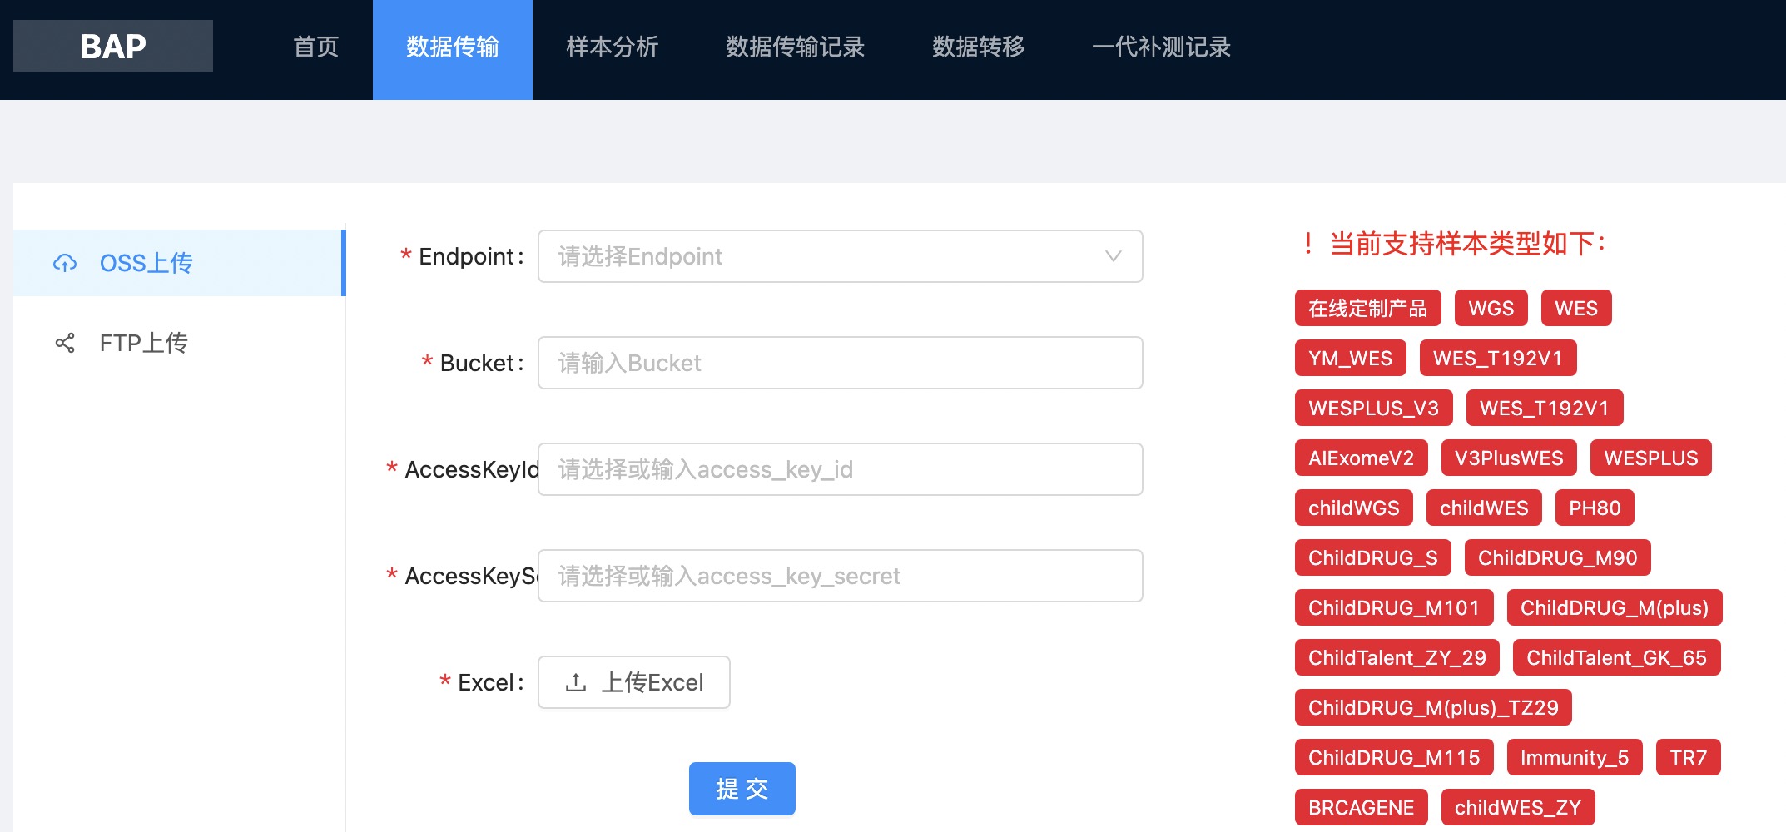
Task: Click the PH80 tag
Action: (x=1595, y=508)
